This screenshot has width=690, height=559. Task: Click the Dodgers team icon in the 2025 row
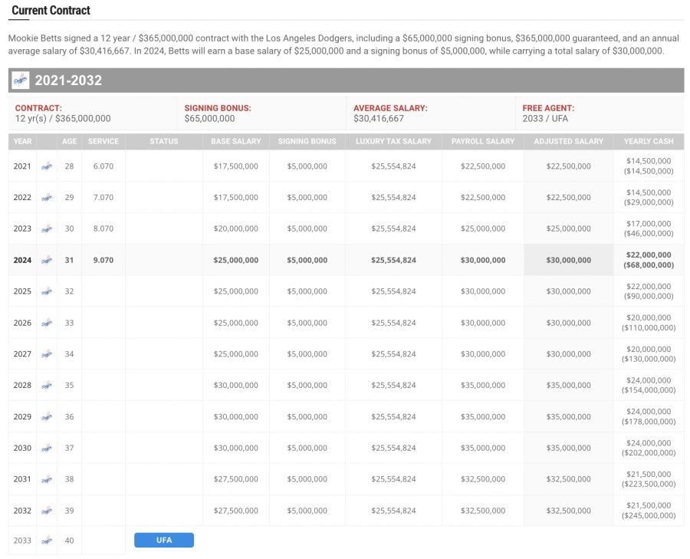(47, 291)
